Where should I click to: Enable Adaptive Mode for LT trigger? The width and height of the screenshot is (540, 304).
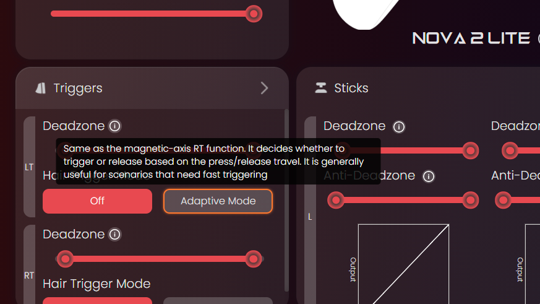click(x=218, y=201)
